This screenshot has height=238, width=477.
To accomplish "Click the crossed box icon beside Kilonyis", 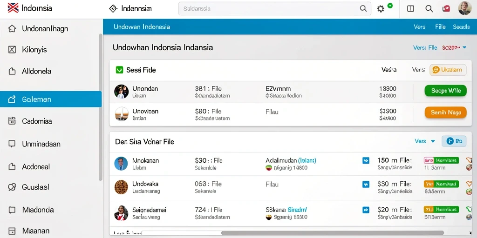I will [x=12, y=49].
